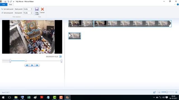Zoom in the time scale

(176, 92)
